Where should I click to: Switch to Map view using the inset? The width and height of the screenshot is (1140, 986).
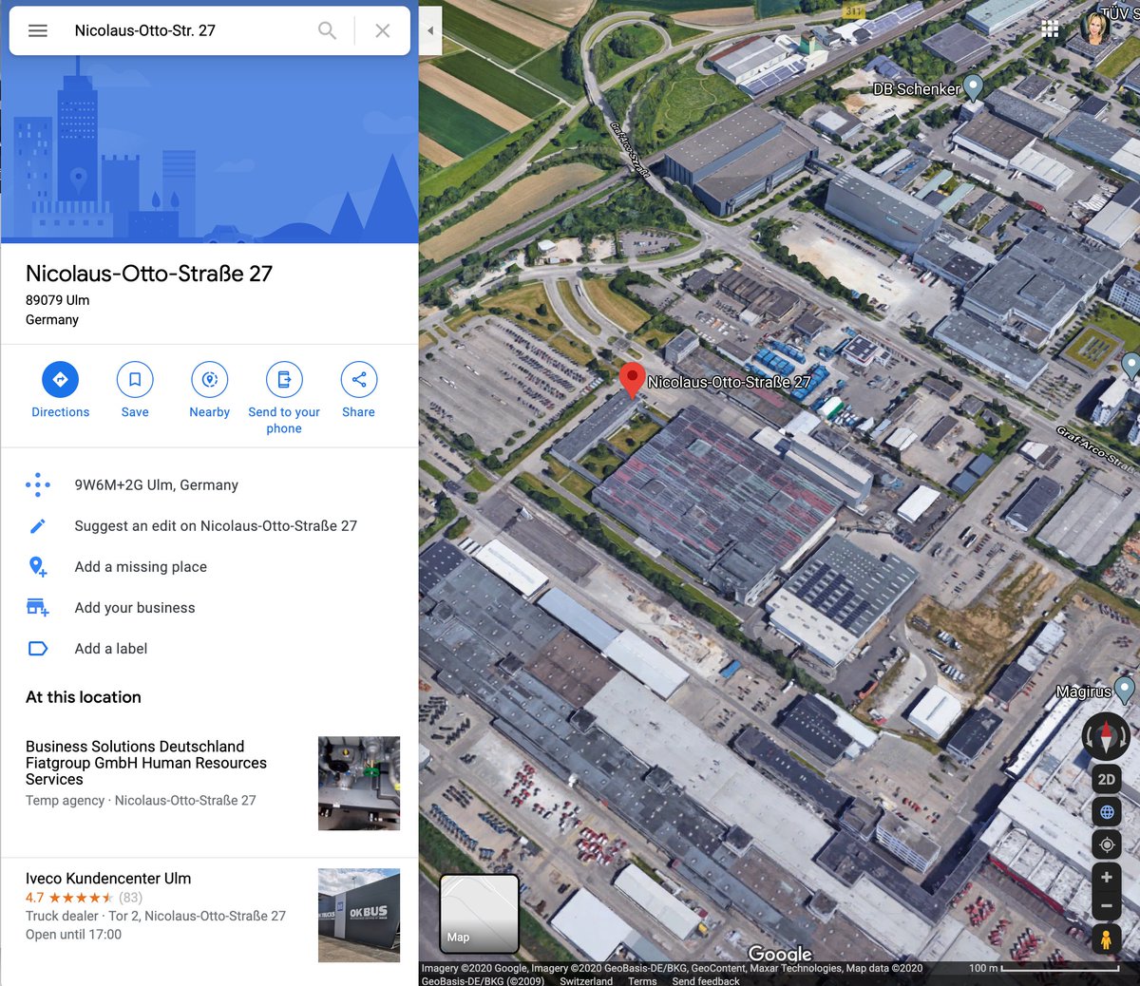point(479,914)
